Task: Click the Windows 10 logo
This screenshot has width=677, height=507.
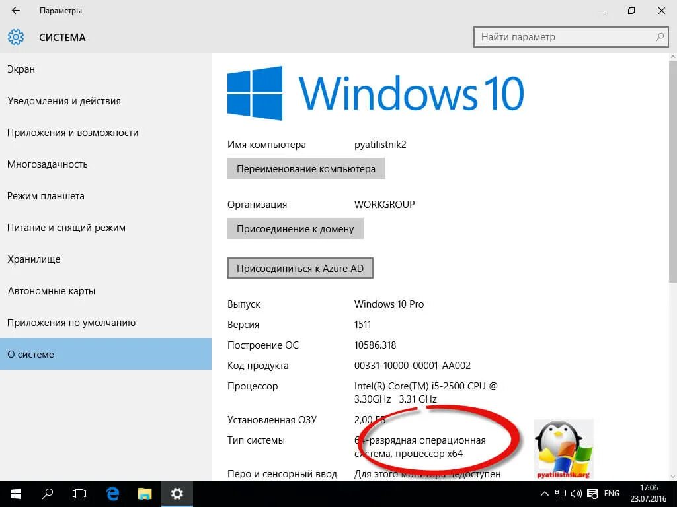Action: click(376, 93)
